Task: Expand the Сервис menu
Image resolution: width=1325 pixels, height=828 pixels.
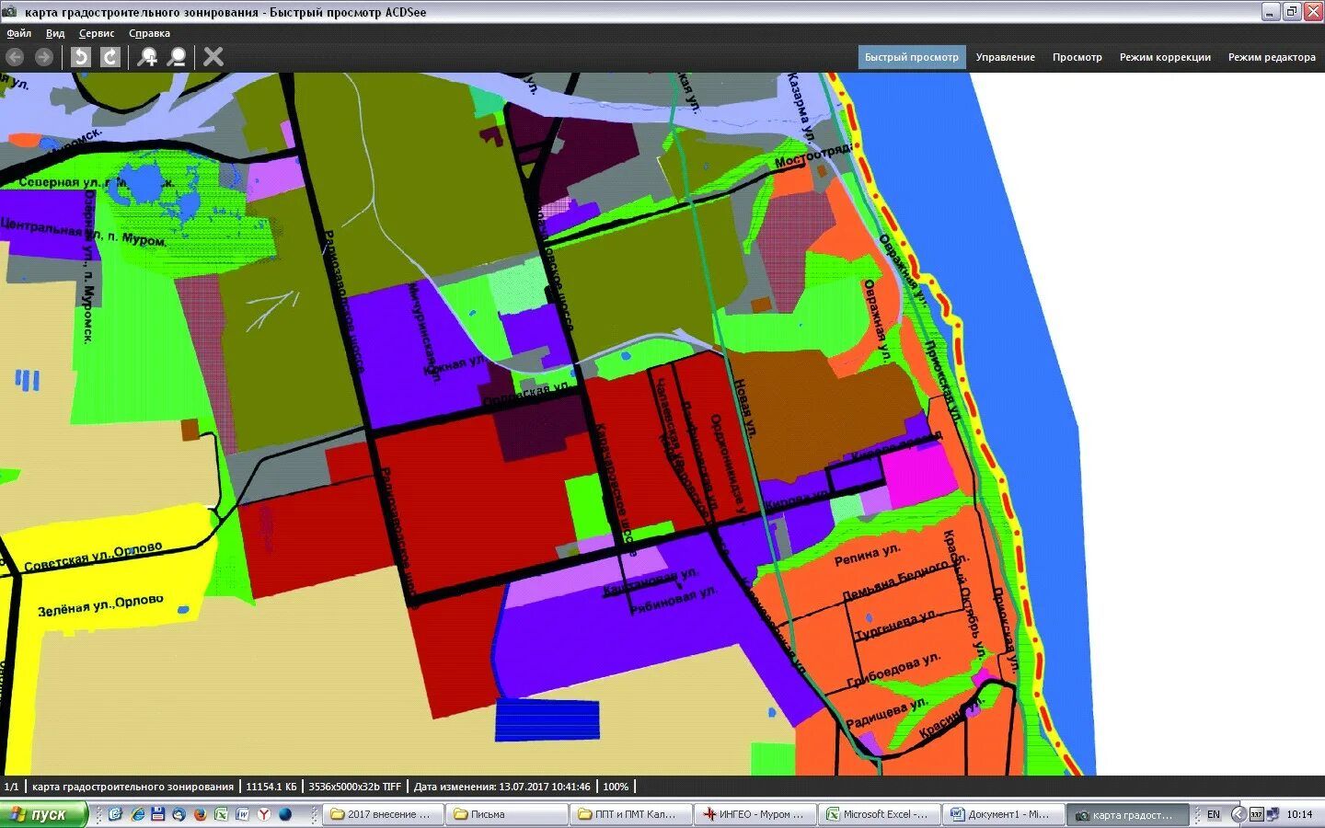Action: tap(97, 33)
